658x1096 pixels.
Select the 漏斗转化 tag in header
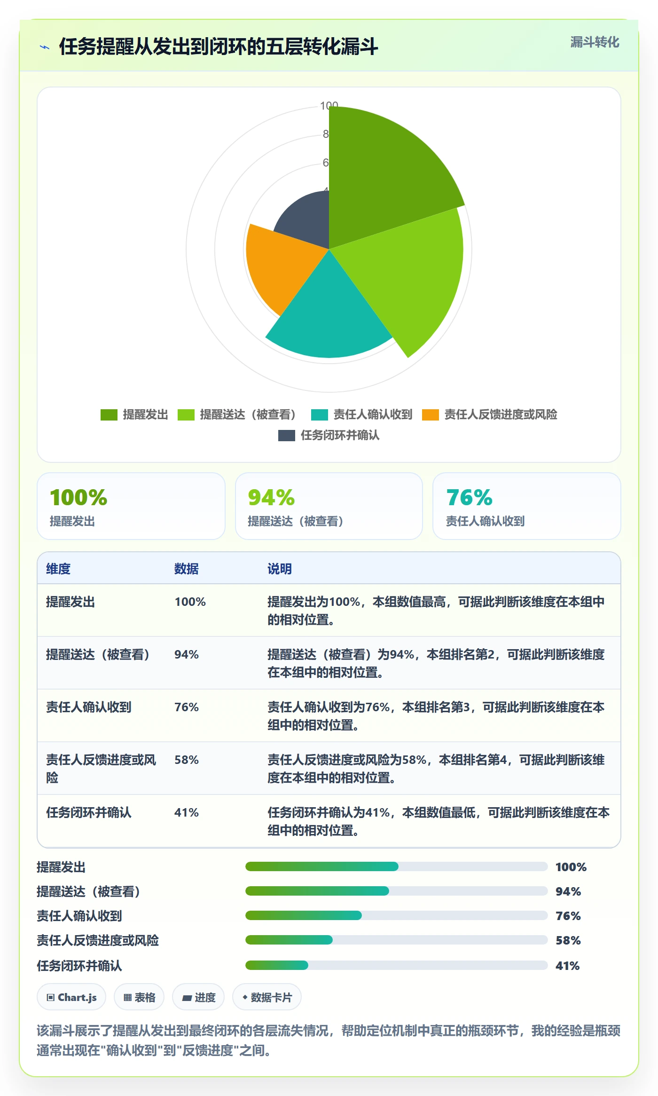click(x=595, y=42)
